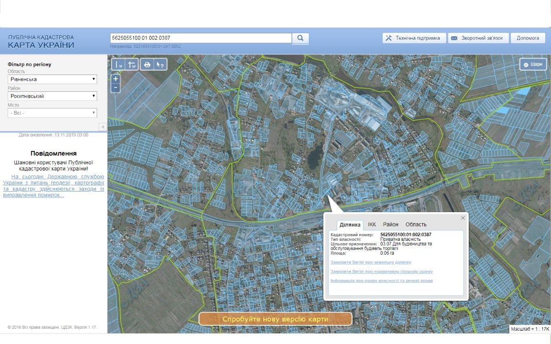Screen dimensions: 551x344
Task: Click the magnifier search button
Action: [300, 38]
